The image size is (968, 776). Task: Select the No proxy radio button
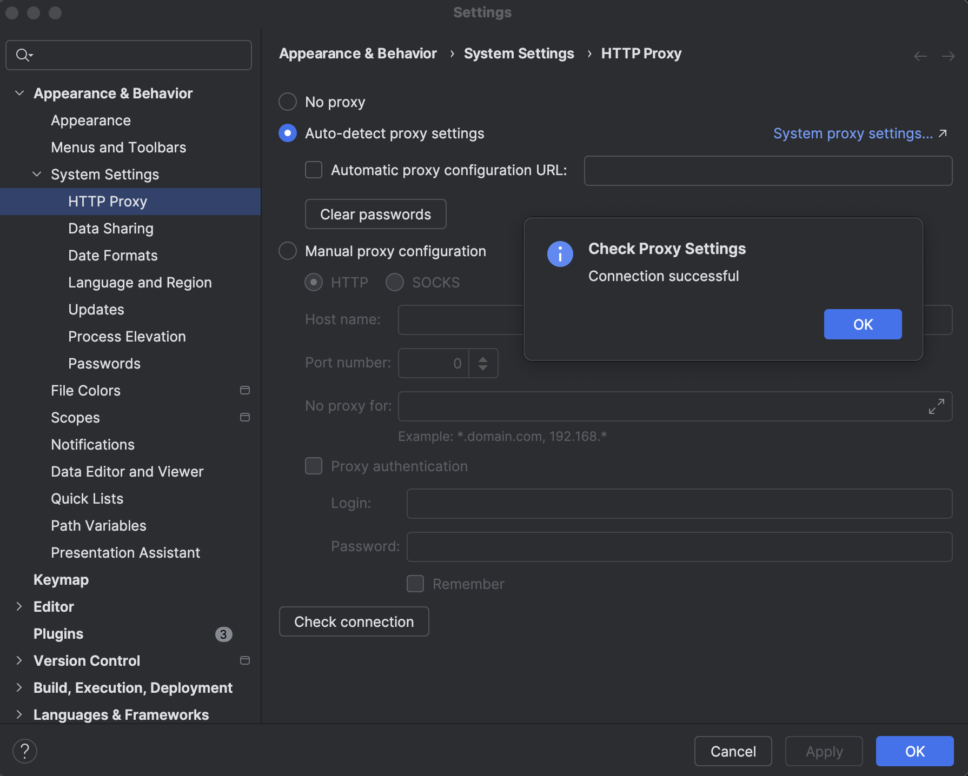point(287,101)
